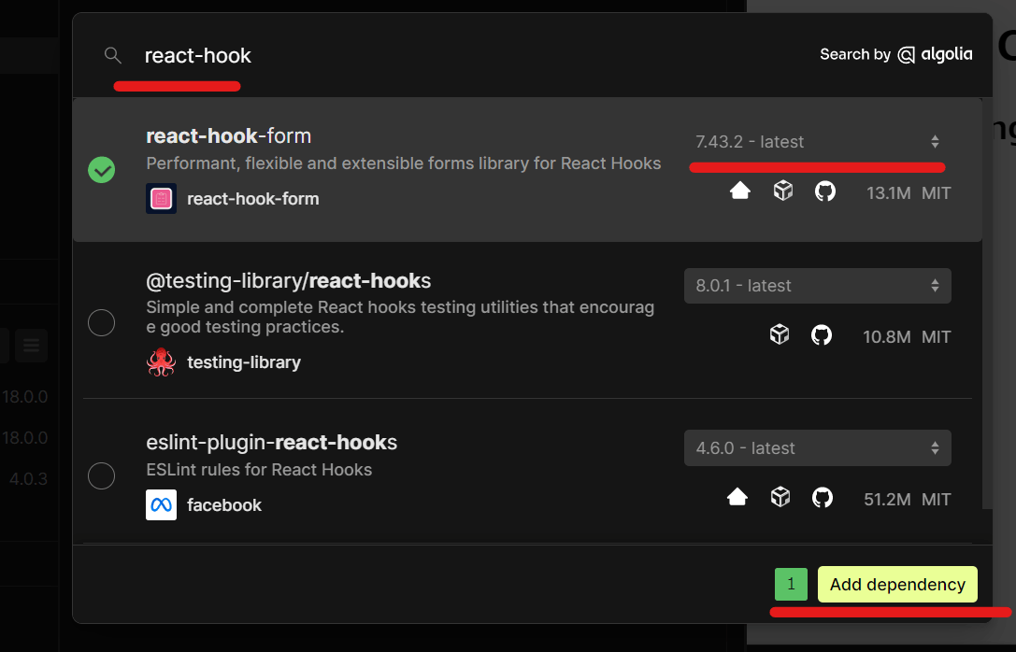Screen dimensions: 1016x652
Task: Click the green selected count badge 1
Action: (x=791, y=585)
